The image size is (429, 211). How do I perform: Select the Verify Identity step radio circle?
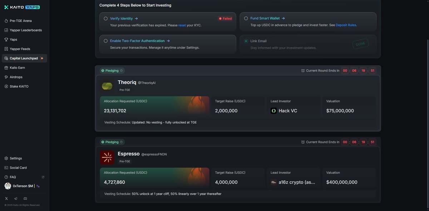(x=105, y=19)
